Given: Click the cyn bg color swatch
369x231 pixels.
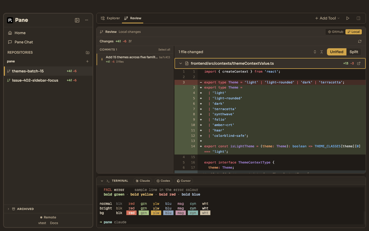Looking at the screenshot, I should click(193, 213).
